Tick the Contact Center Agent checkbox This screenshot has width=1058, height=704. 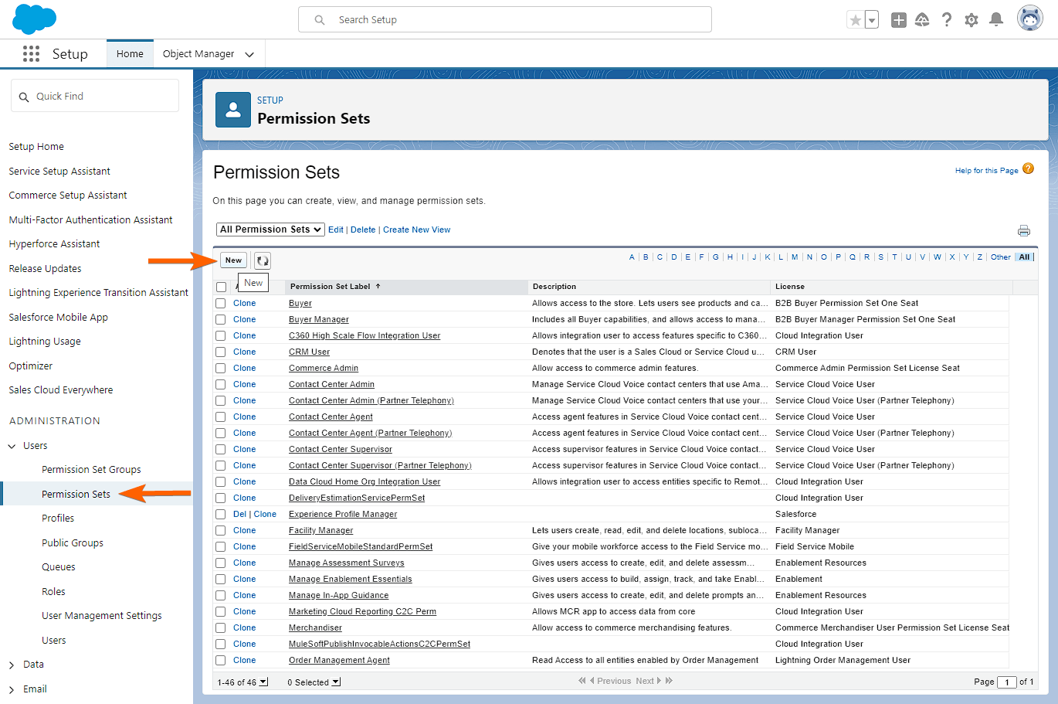tap(221, 417)
